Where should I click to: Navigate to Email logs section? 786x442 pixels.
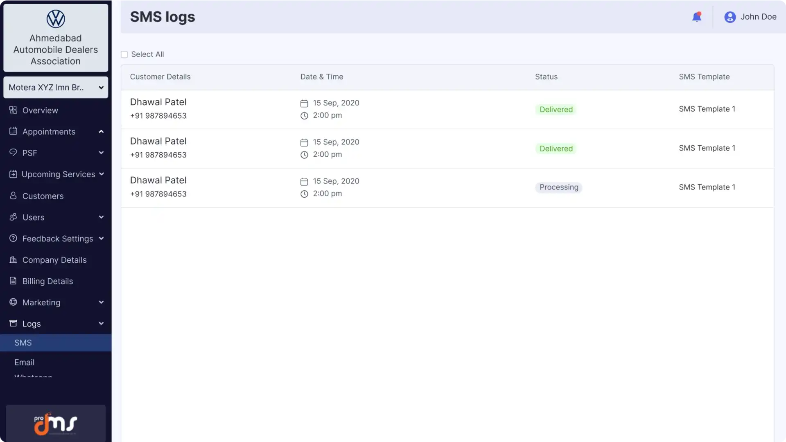pyautogui.click(x=24, y=362)
